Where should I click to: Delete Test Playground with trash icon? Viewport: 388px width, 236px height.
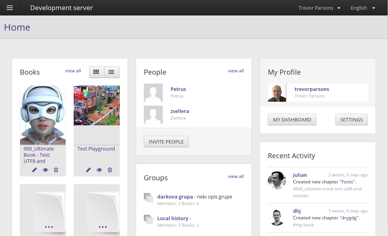tap(110, 170)
